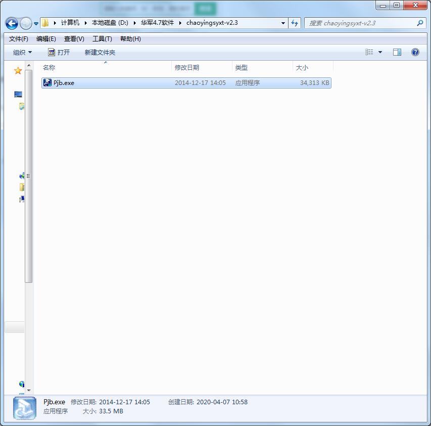
Task: Sort by 名称 column header
Action: pos(107,67)
